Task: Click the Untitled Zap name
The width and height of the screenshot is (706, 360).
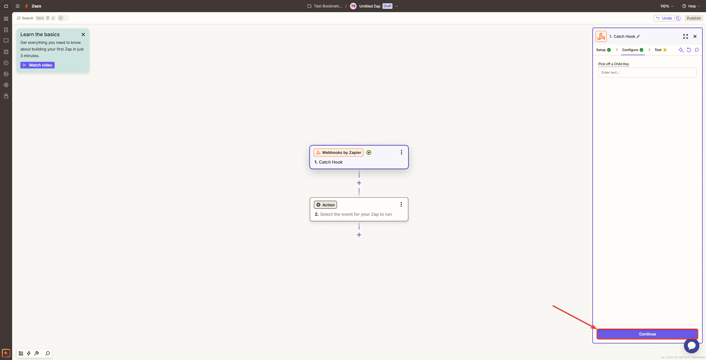Action: (x=370, y=6)
